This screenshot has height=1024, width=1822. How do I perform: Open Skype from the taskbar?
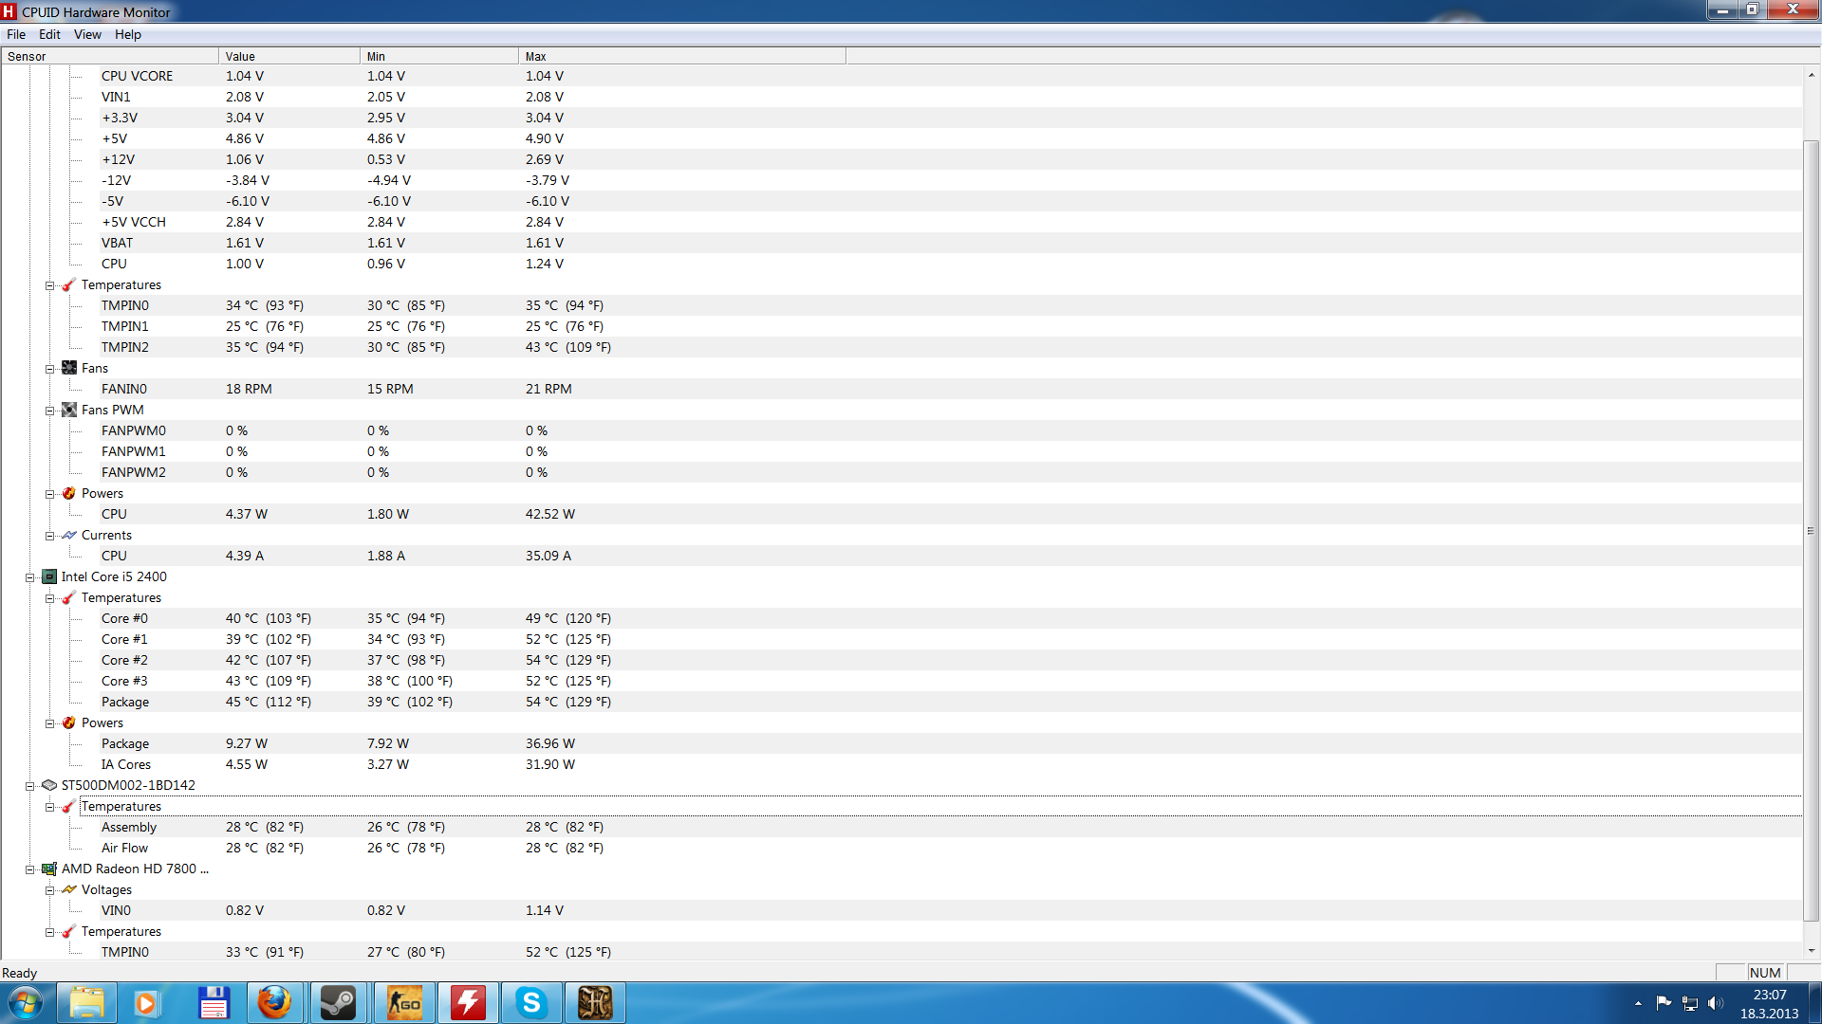pos(530,1003)
